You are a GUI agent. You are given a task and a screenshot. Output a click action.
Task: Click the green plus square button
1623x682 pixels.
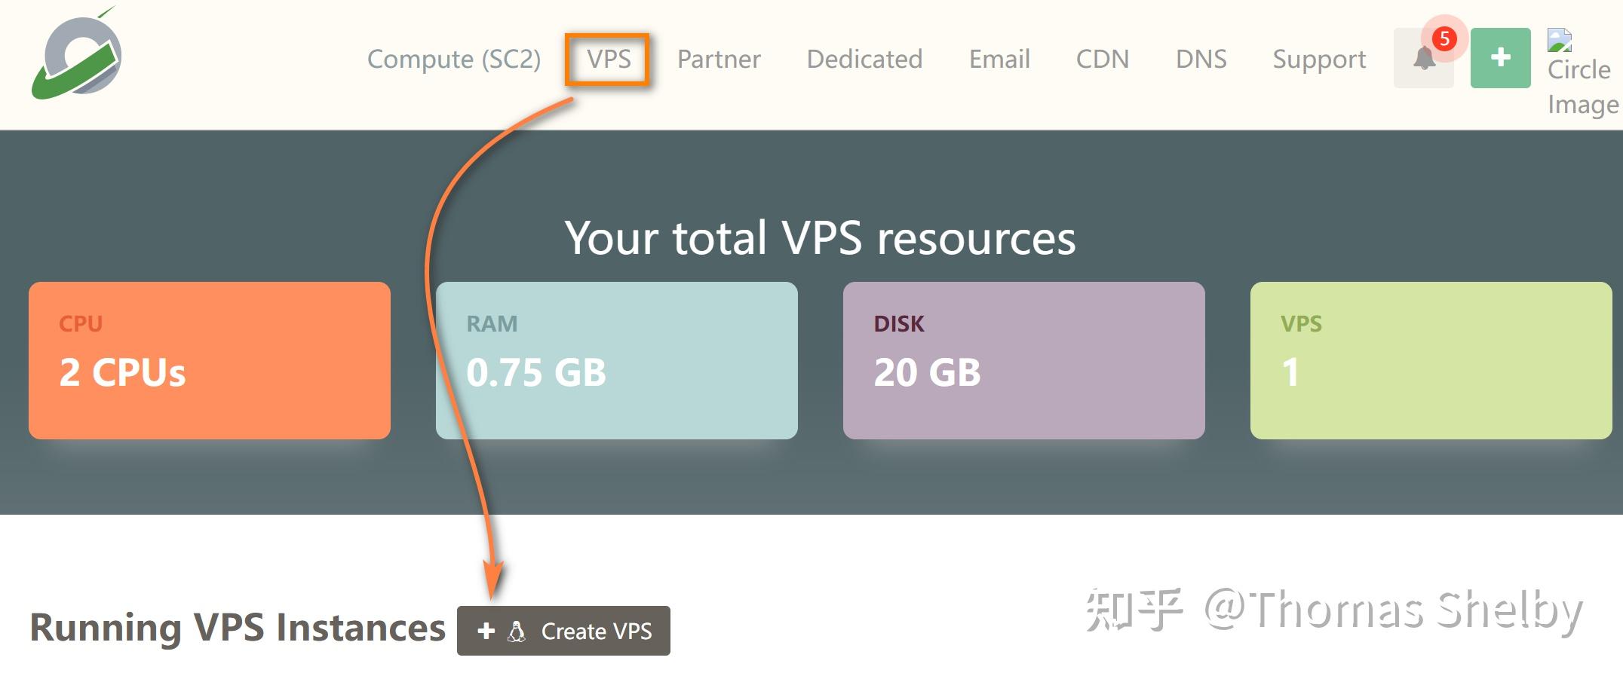click(1499, 58)
